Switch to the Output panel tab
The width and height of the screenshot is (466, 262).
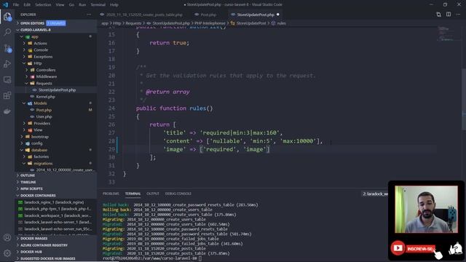153,194
